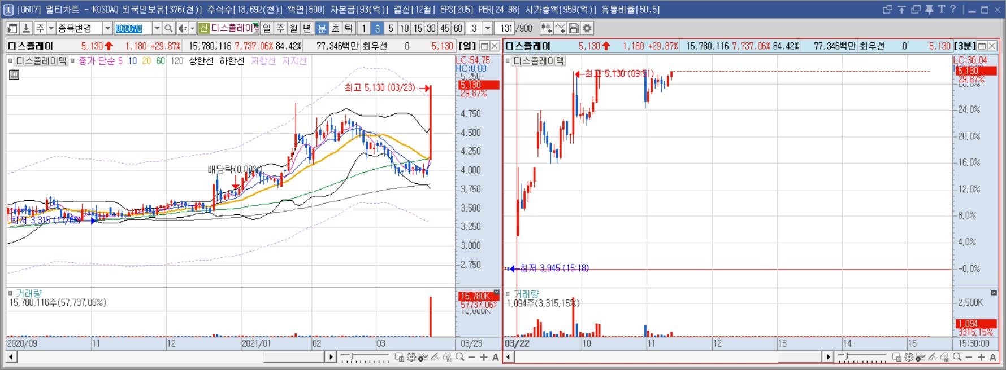Screen dimensions: 1006x370
Task: Select the 틱 tick tab
Action: [x=349, y=28]
